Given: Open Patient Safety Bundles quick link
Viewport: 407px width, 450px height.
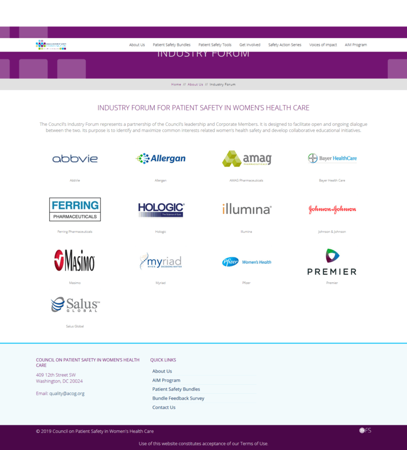Looking at the screenshot, I should click(176, 389).
